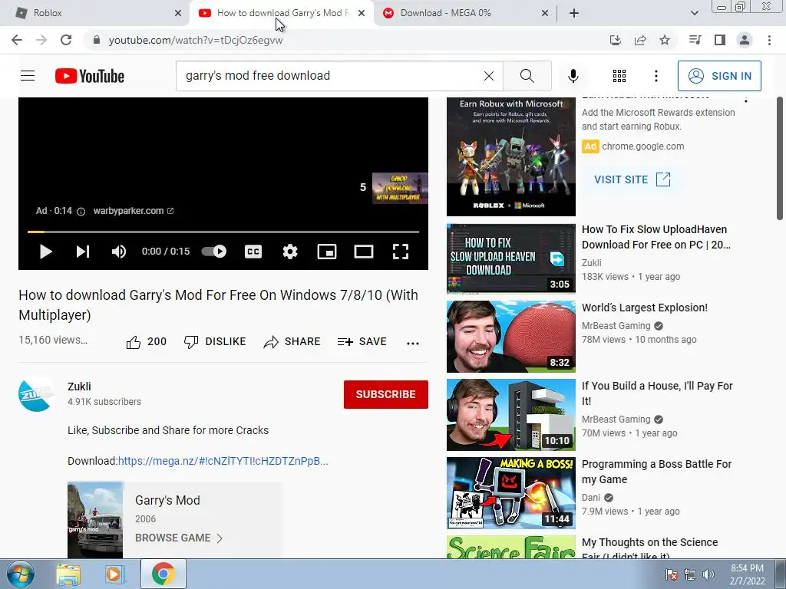Share the video
786x589 pixels.
[292, 341]
